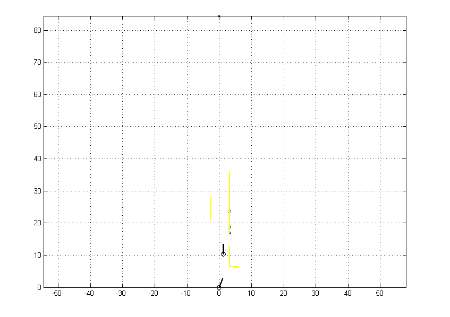Viewport: 450px width, 317px height.
Task: Select the short yellow line left of center
Action: tap(211, 208)
